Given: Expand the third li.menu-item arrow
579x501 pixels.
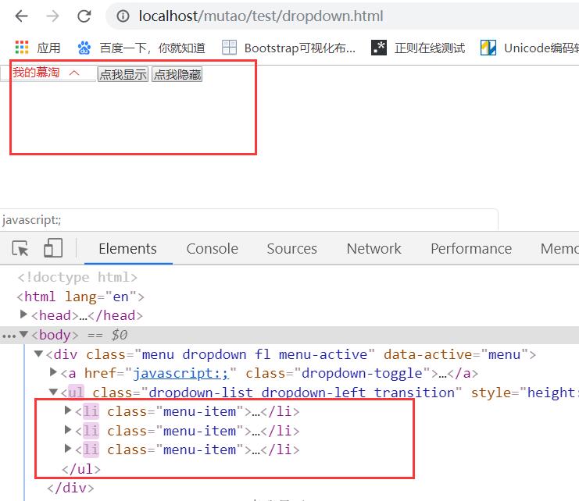Looking at the screenshot, I should 67,448.
